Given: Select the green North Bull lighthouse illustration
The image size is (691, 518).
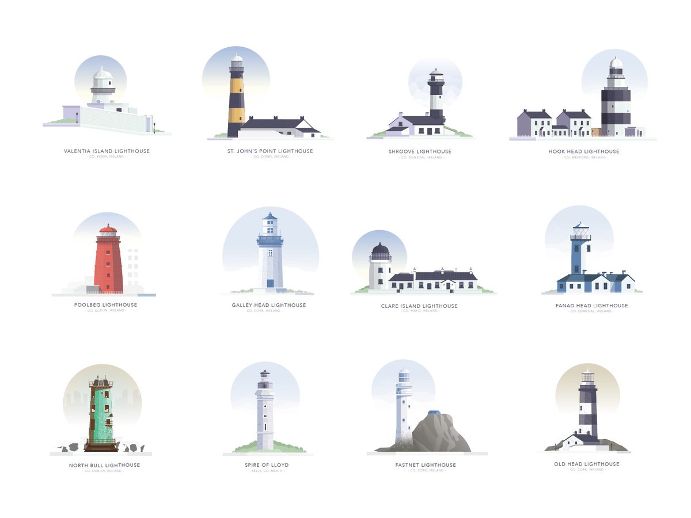Looking at the screenshot, I should point(102,410).
